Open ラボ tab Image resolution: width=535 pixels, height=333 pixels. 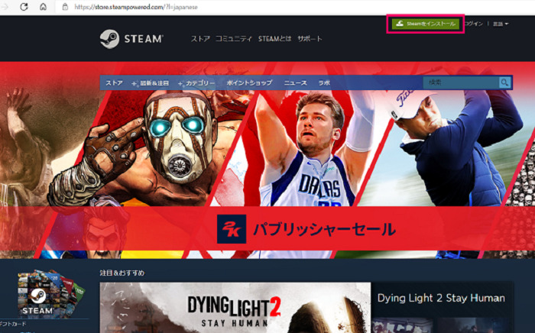(x=324, y=82)
